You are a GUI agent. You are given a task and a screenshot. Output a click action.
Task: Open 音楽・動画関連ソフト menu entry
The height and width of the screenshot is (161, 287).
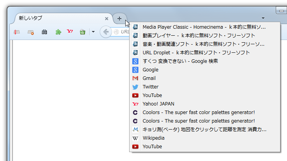(x=205, y=44)
